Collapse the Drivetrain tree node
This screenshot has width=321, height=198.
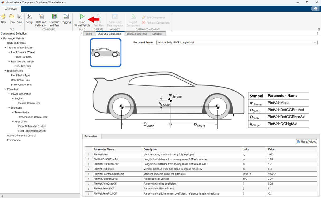(x=9, y=108)
